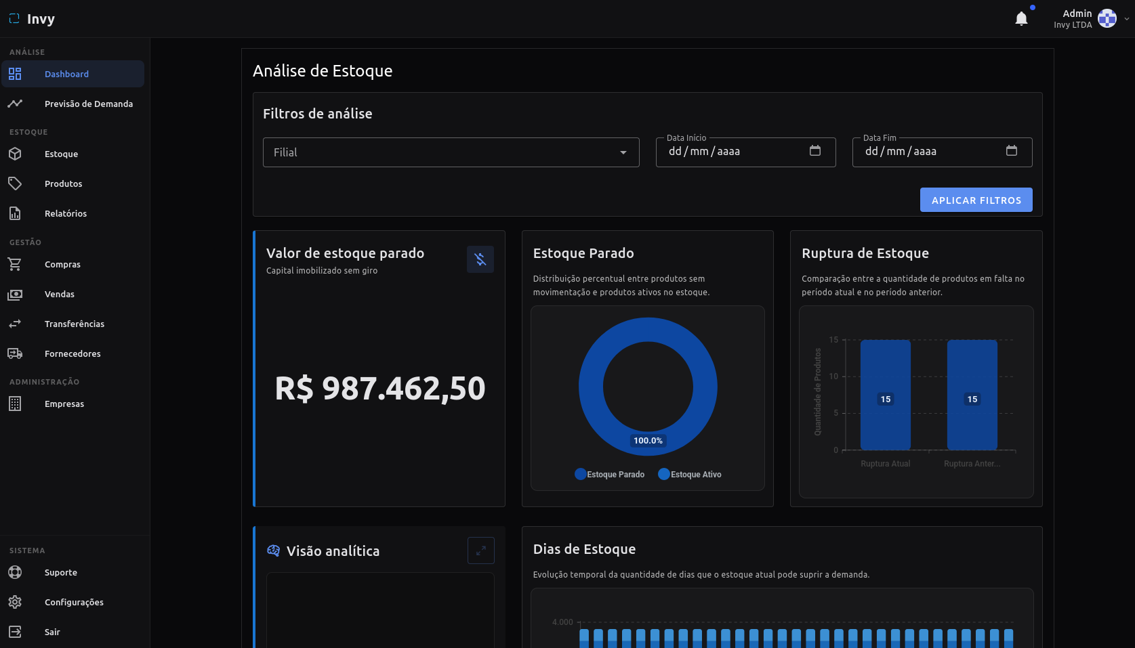
Task: Open the Estoque menu entry
Action: point(73,154)
